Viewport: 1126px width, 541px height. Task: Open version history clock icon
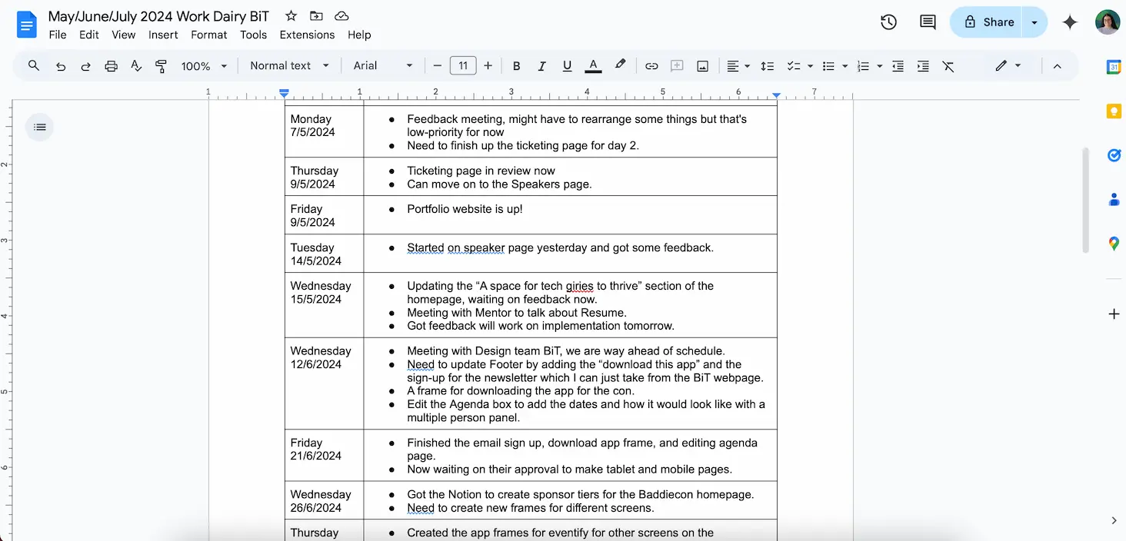(x=888, y=22)
